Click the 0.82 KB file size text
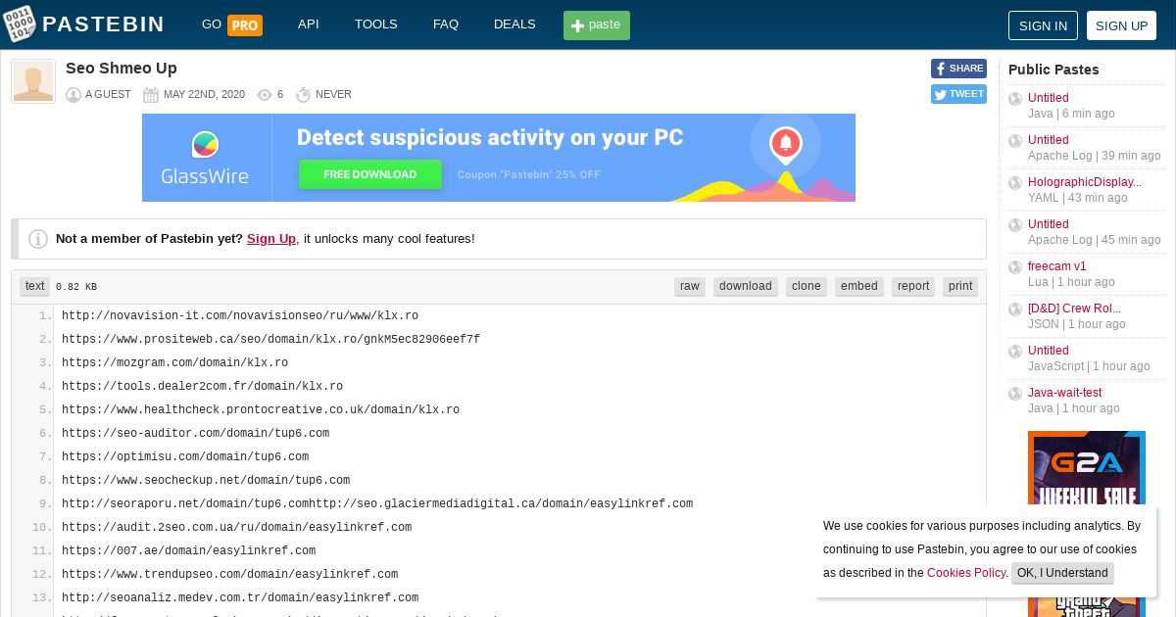Screen dimensions: 1176x617 click(76, 287)
